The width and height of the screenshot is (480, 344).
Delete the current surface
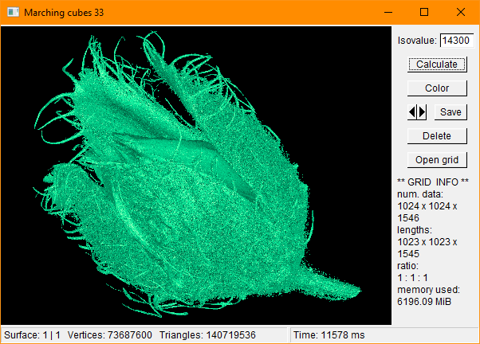[437, 136]
